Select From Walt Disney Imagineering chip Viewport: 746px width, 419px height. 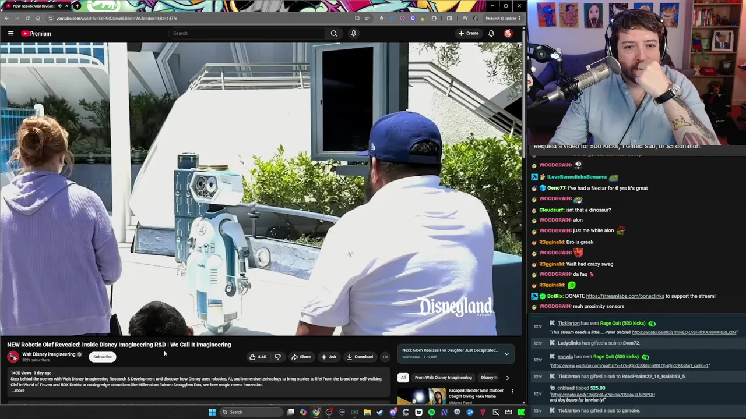(x=443, y=378)
